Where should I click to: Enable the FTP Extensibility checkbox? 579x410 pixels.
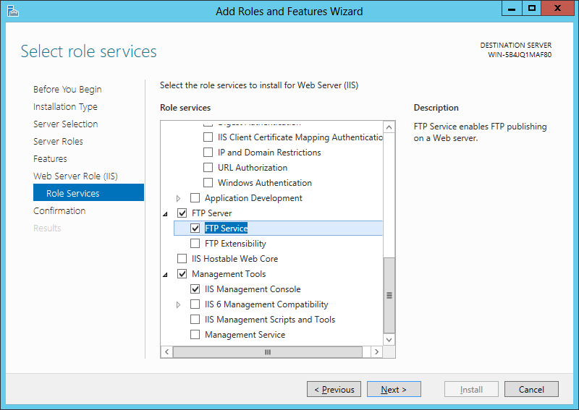[x=195, y=244]
